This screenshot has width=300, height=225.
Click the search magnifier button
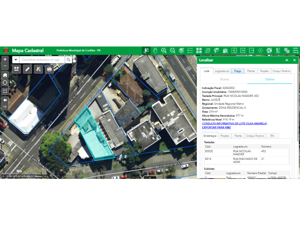tap(68, 60)
